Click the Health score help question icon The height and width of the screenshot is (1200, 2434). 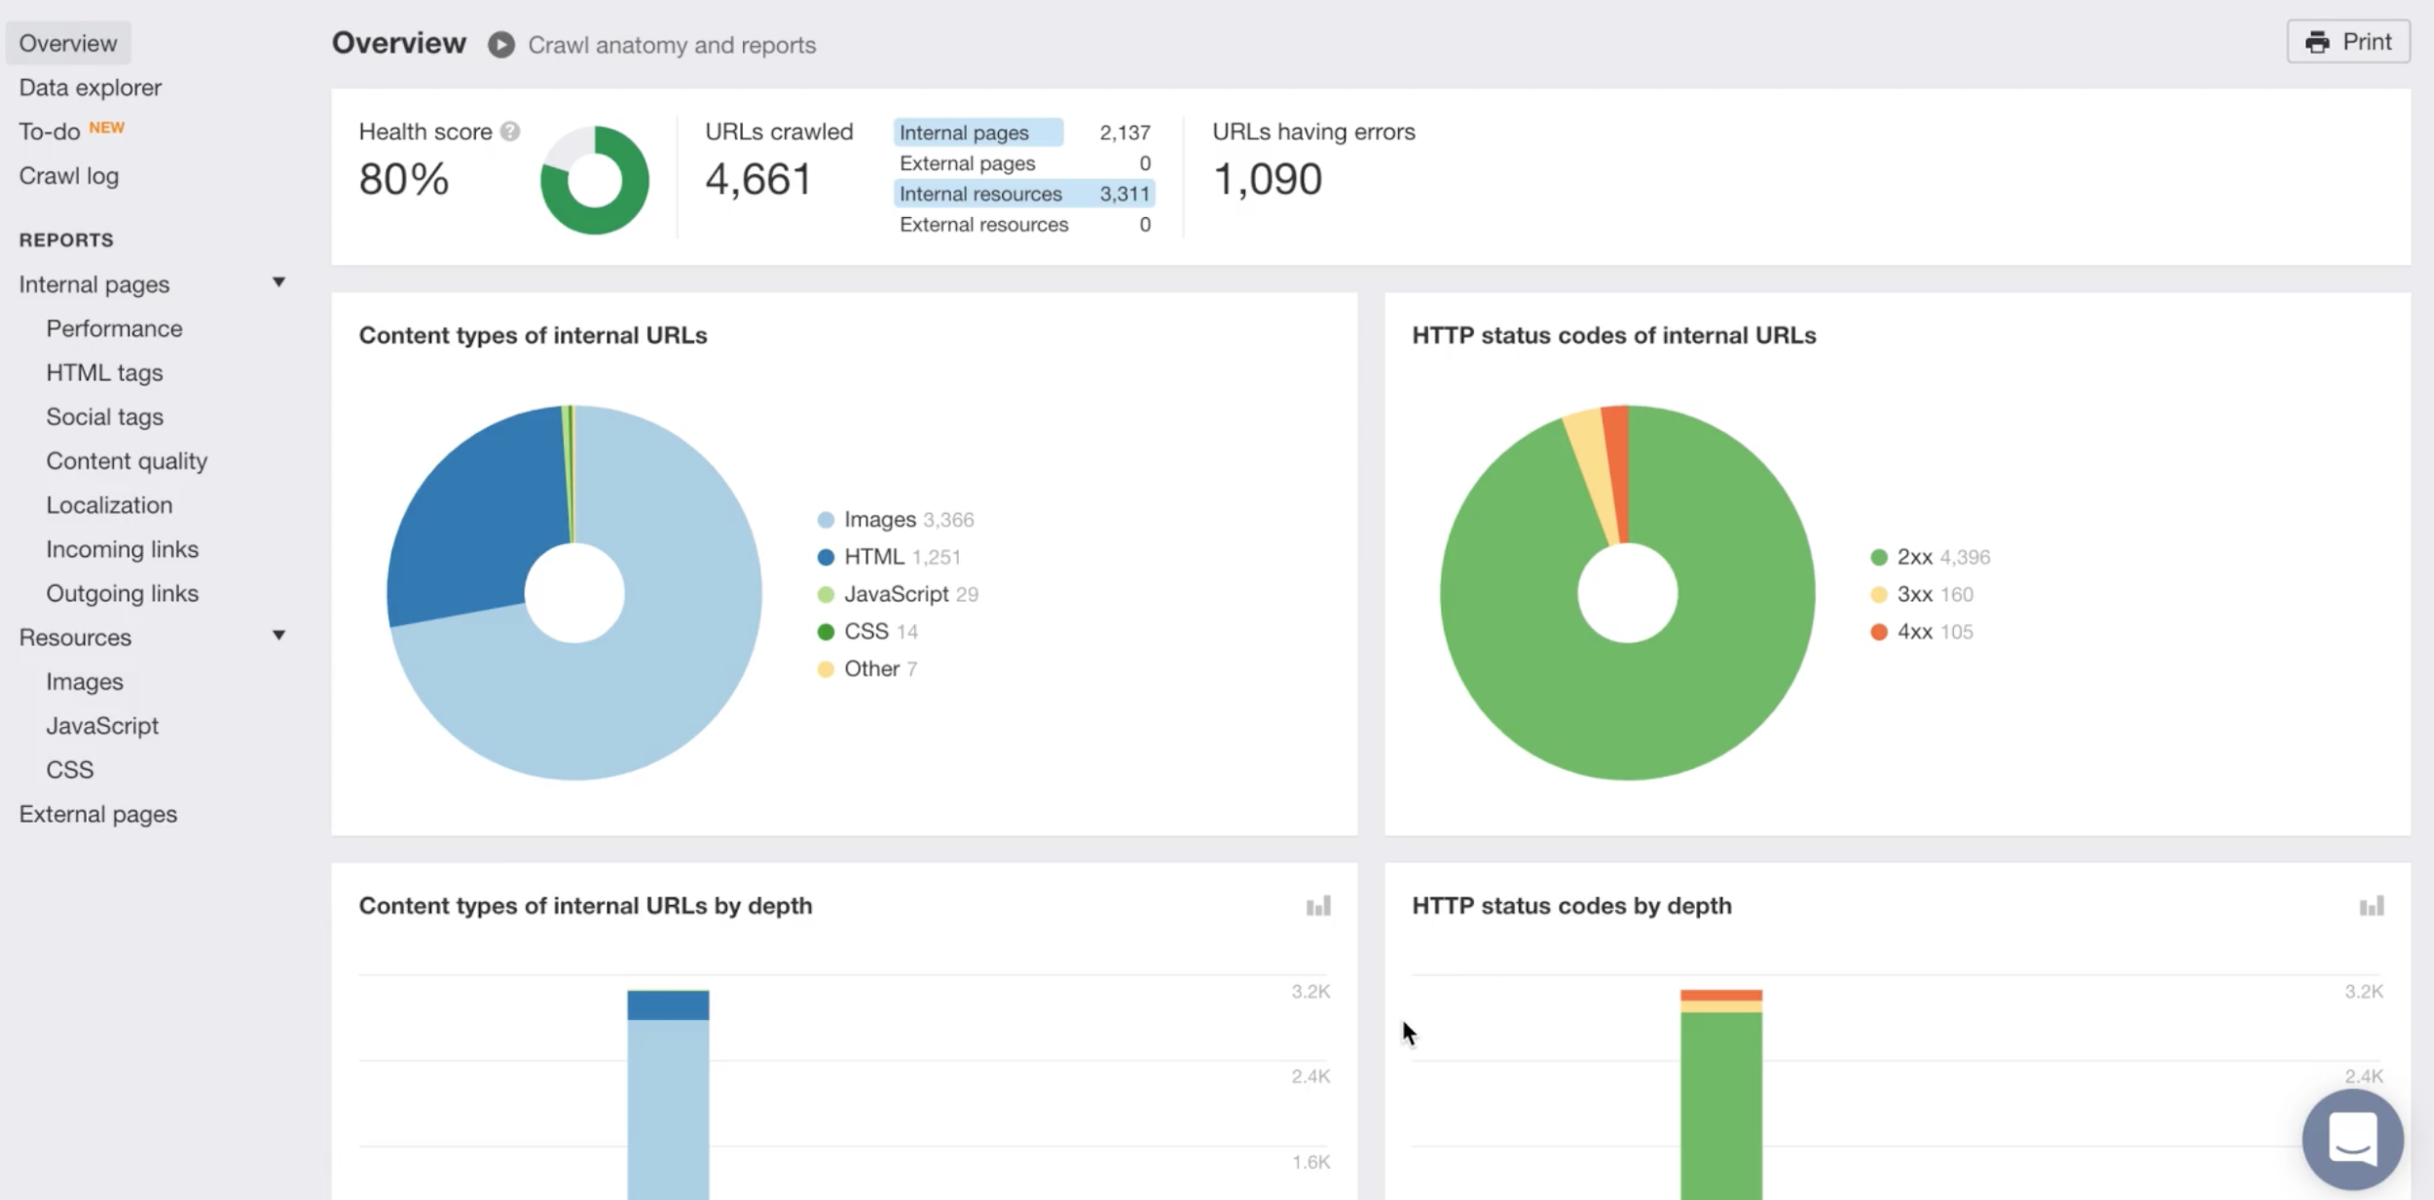pyautogui.click(x=510, y=131)
